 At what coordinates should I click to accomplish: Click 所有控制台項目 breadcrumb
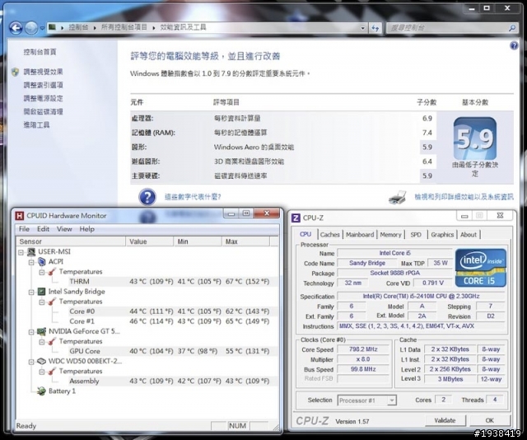[124, 27]
